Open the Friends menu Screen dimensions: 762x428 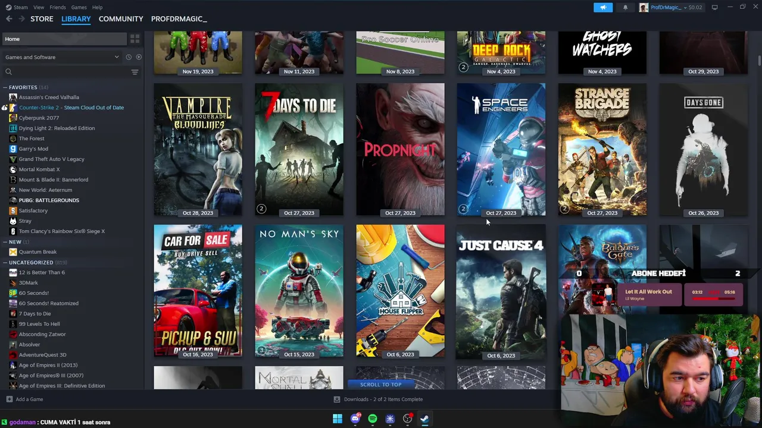[58, 7]
